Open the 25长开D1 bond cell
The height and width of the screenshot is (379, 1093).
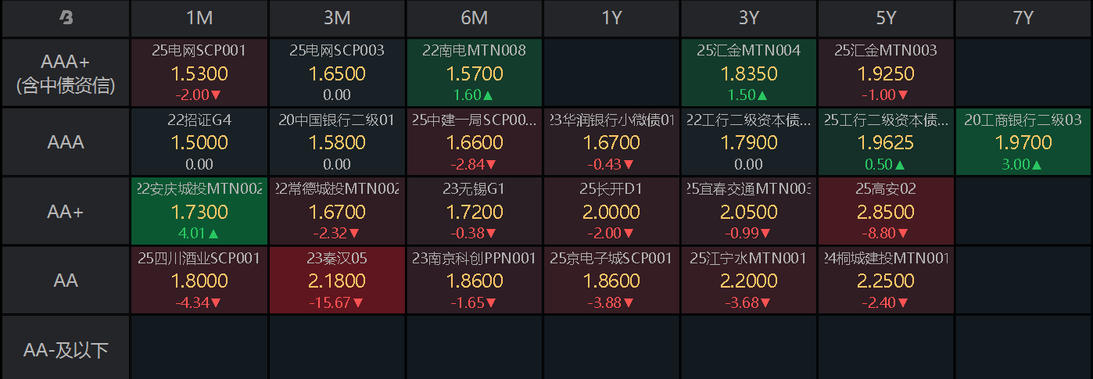(x=611, y=211)
